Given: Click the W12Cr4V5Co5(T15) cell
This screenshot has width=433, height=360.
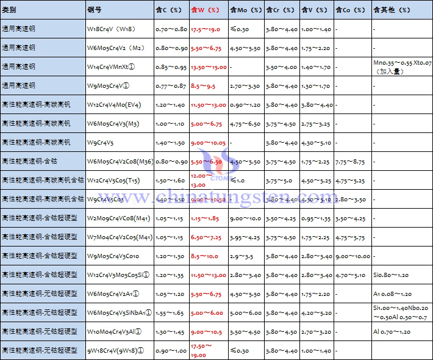Looking at the screenshot, I should point(120,181).
